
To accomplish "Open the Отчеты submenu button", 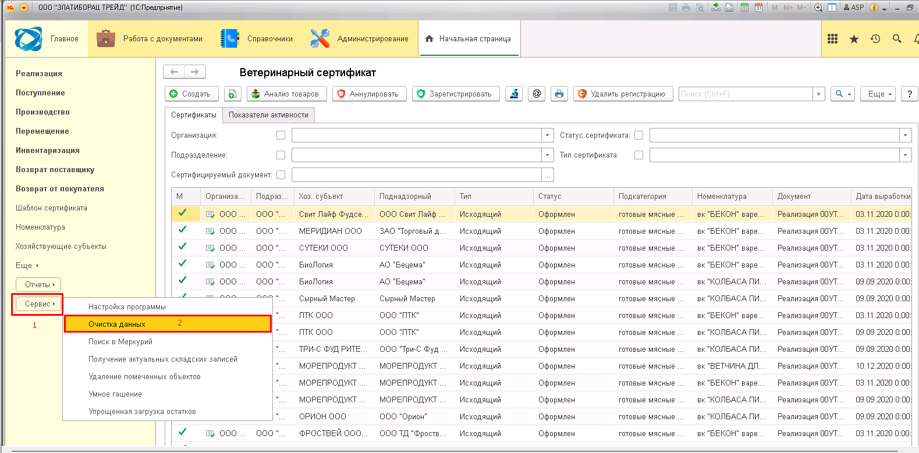I will pos(38,285).
